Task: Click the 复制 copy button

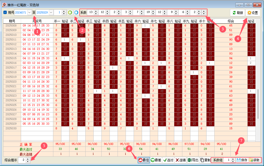Action: pos(205,160)
